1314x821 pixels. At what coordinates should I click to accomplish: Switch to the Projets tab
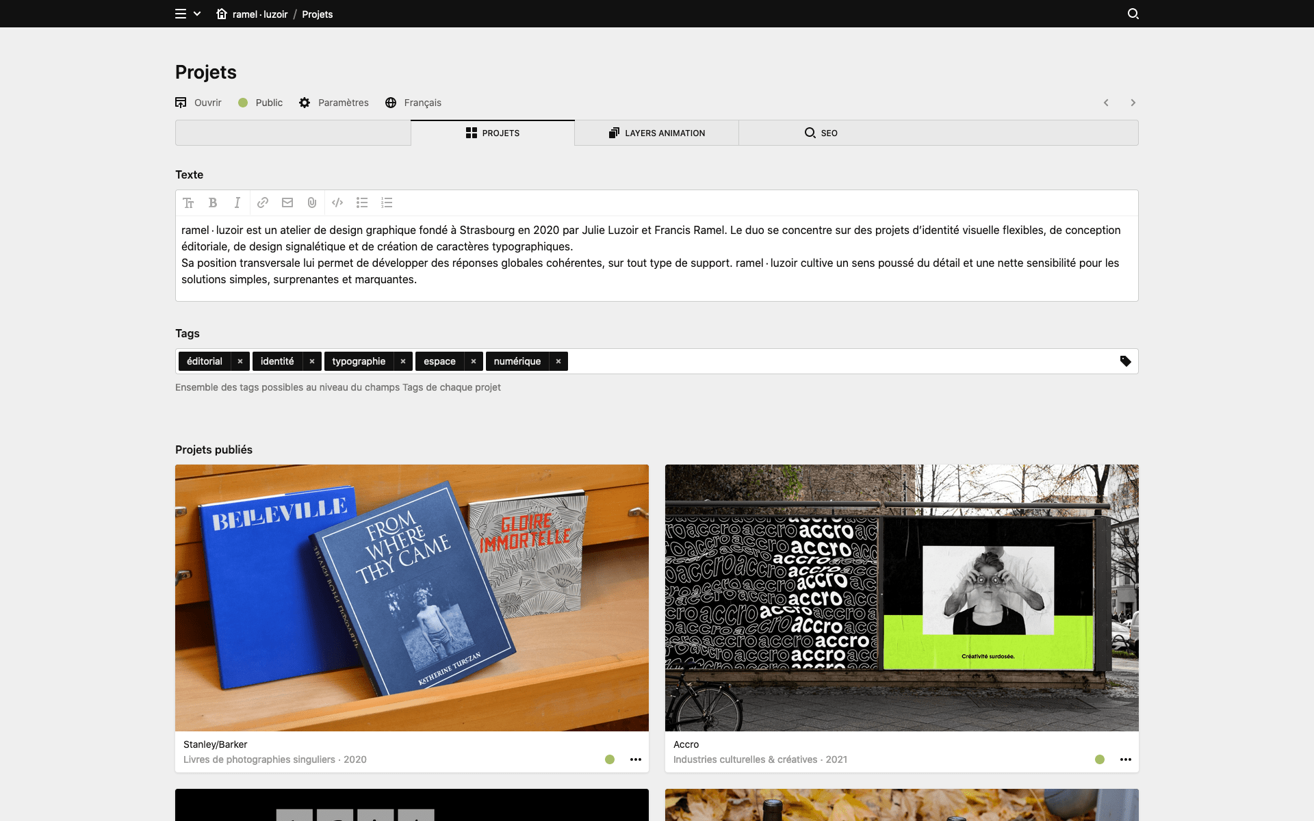[493, 133]
